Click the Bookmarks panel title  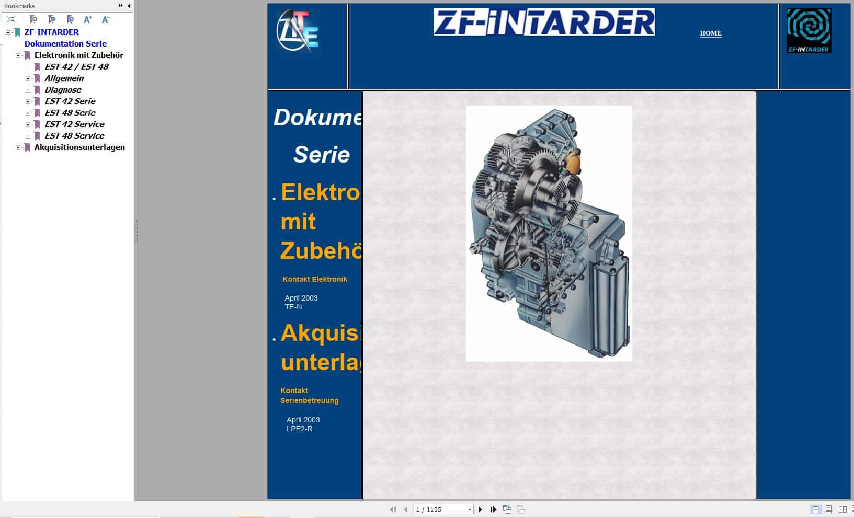[x=19, y=6]
